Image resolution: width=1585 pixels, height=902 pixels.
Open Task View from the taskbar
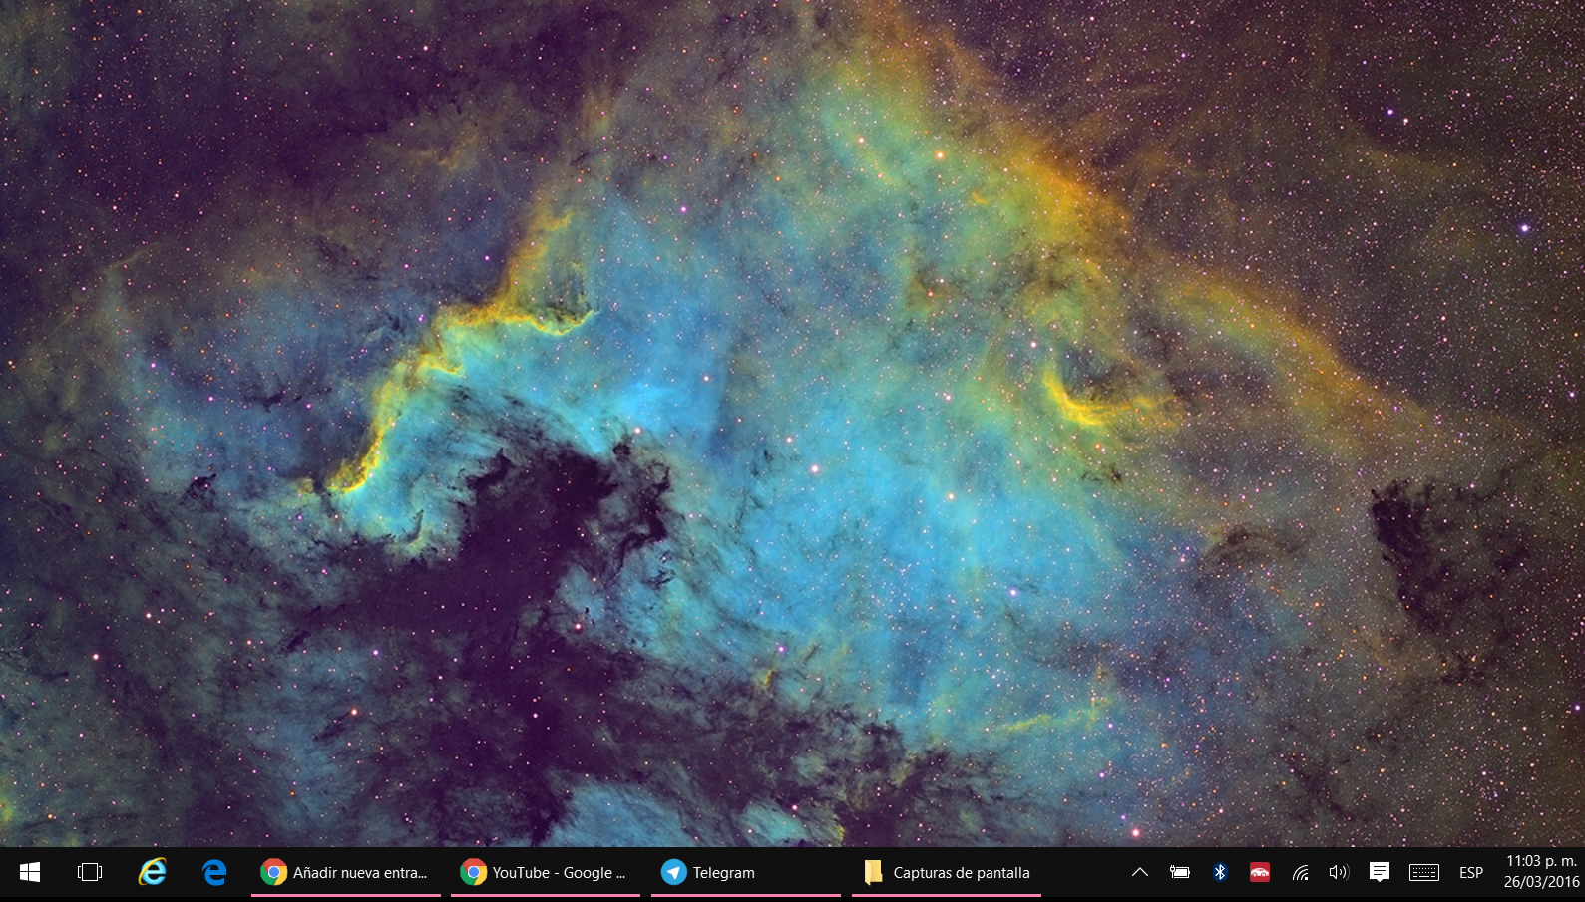90,873
